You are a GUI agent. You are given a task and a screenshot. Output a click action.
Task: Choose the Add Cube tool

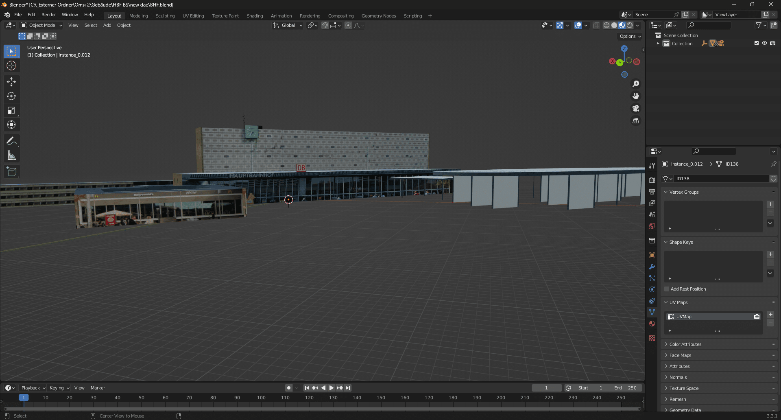[x=11, y=171]
